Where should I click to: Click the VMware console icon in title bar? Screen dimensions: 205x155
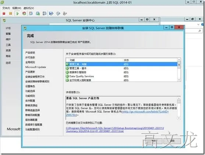(2, 2)
